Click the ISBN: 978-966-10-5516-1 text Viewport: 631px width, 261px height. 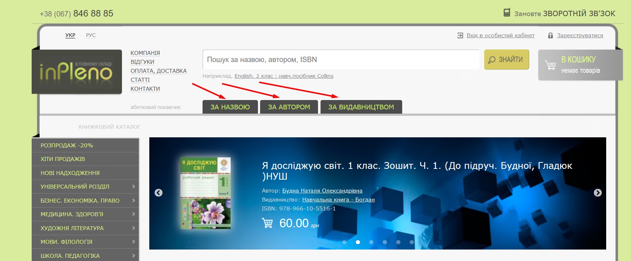(x=299, y=209)
